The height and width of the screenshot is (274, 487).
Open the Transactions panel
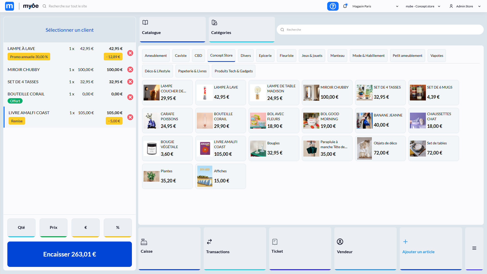click(x=235, y=248)
